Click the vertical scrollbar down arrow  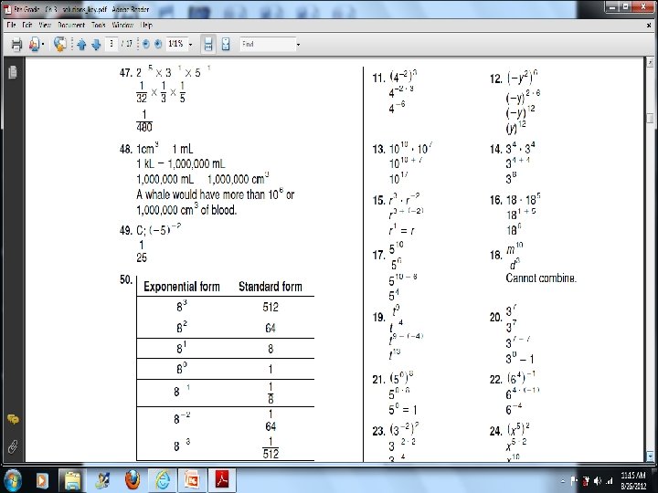coord(650,456)
